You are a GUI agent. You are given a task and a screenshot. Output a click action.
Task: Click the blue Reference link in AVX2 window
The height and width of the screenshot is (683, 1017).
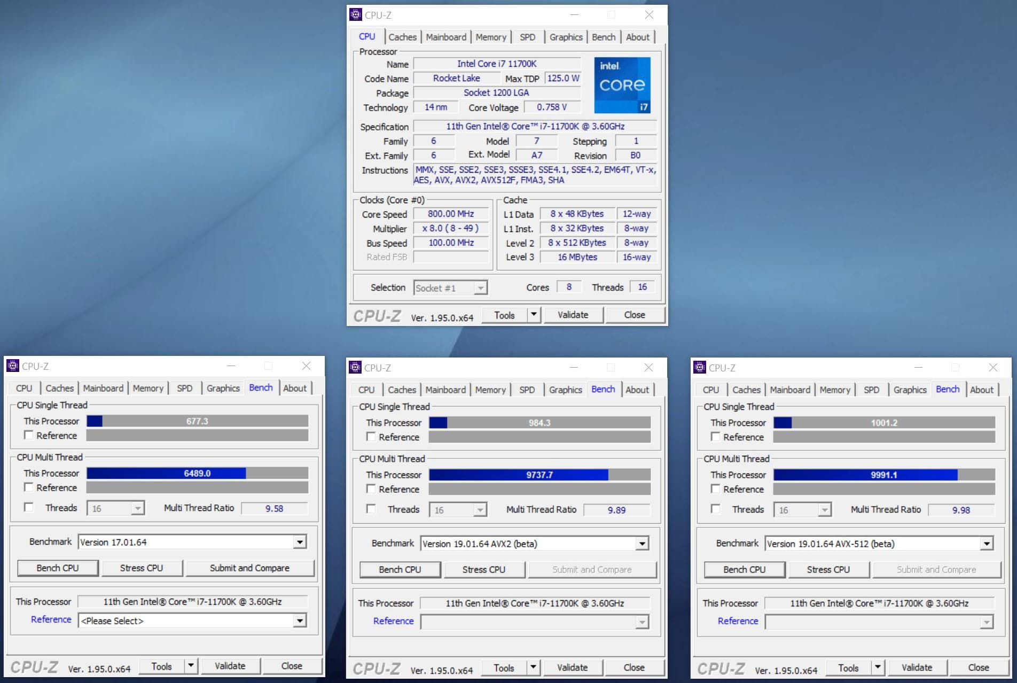pyautogui.click(x=393, y=621)
